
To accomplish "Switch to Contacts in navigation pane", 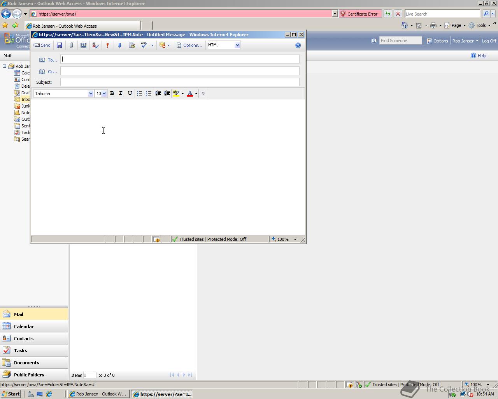I will [34, 338].
